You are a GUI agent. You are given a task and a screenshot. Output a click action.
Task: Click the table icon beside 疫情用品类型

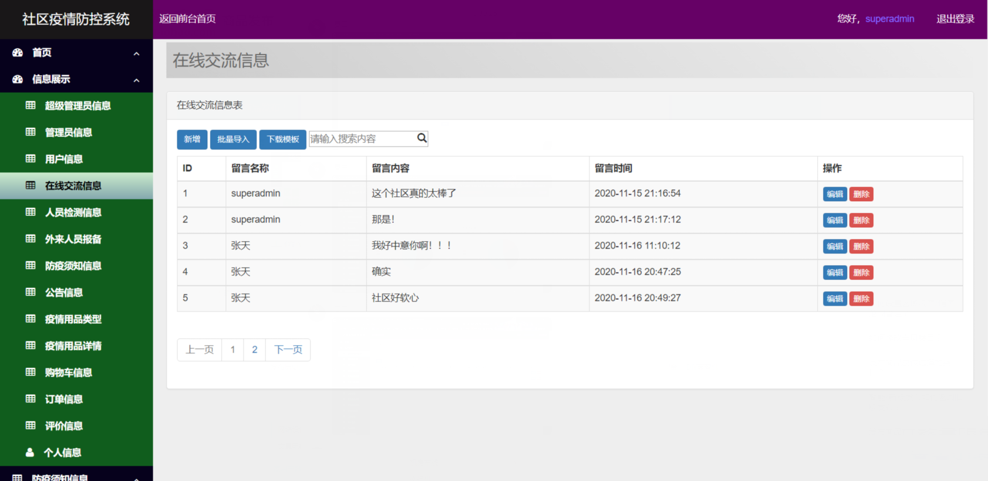31,319
